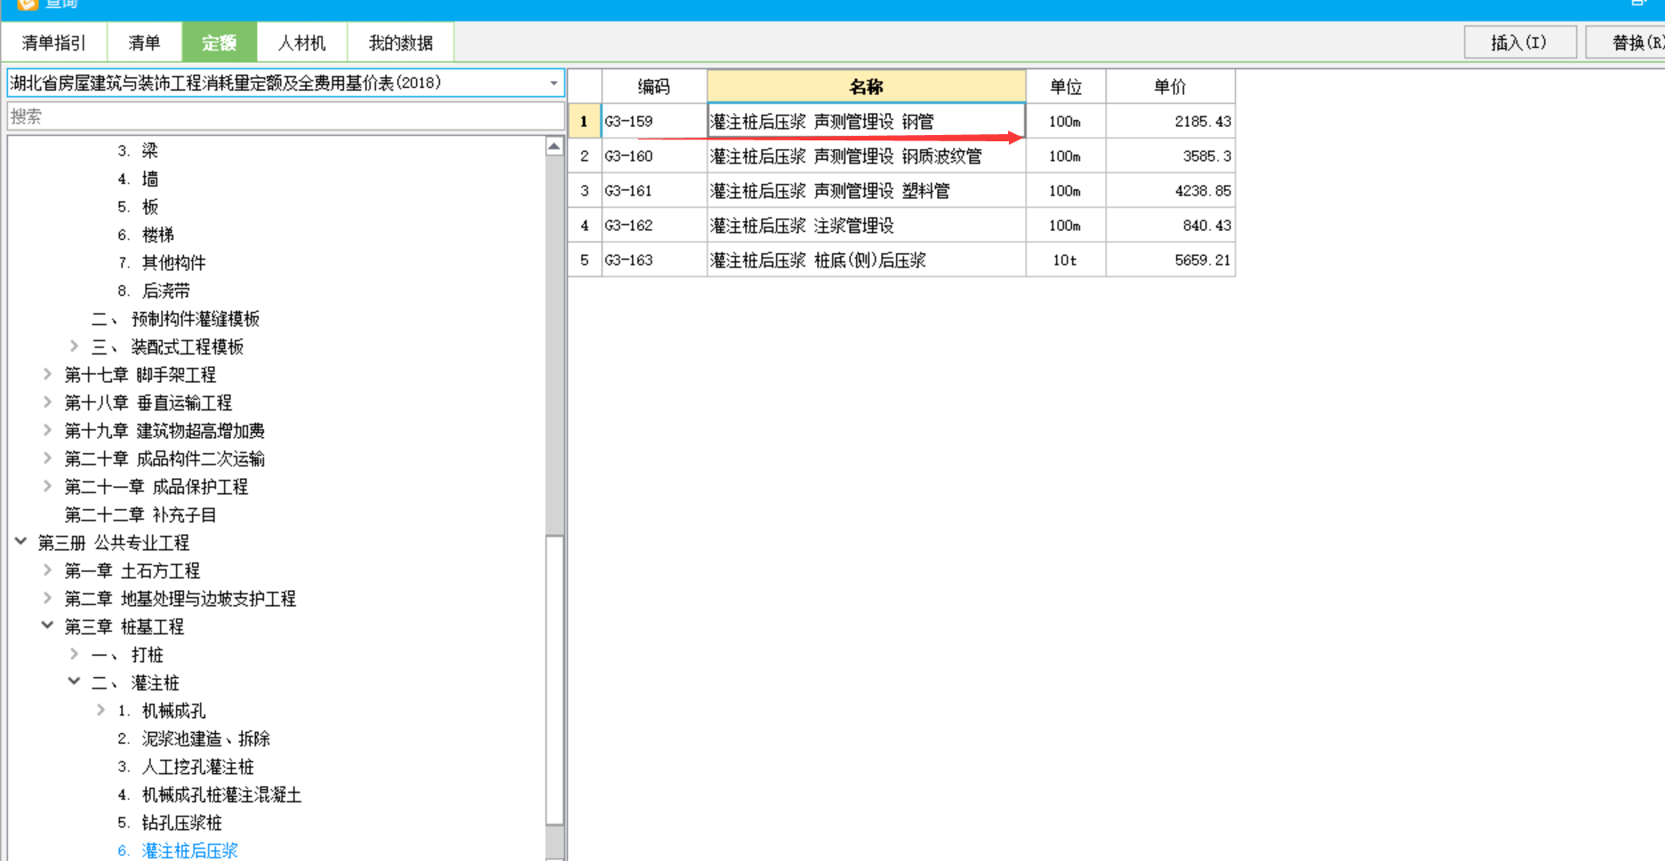Expand the 1. 机械成孔 node

coord(101,711)
